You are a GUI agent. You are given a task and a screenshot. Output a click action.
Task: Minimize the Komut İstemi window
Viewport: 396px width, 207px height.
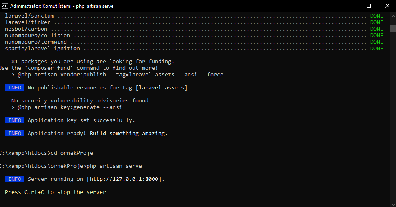(350, 6)
